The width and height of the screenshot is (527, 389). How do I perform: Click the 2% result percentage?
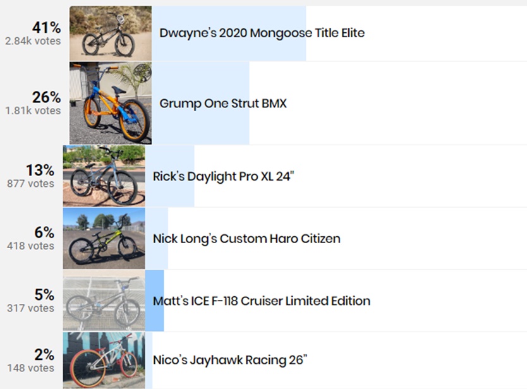pyautogui.click(x=44, y=355)
